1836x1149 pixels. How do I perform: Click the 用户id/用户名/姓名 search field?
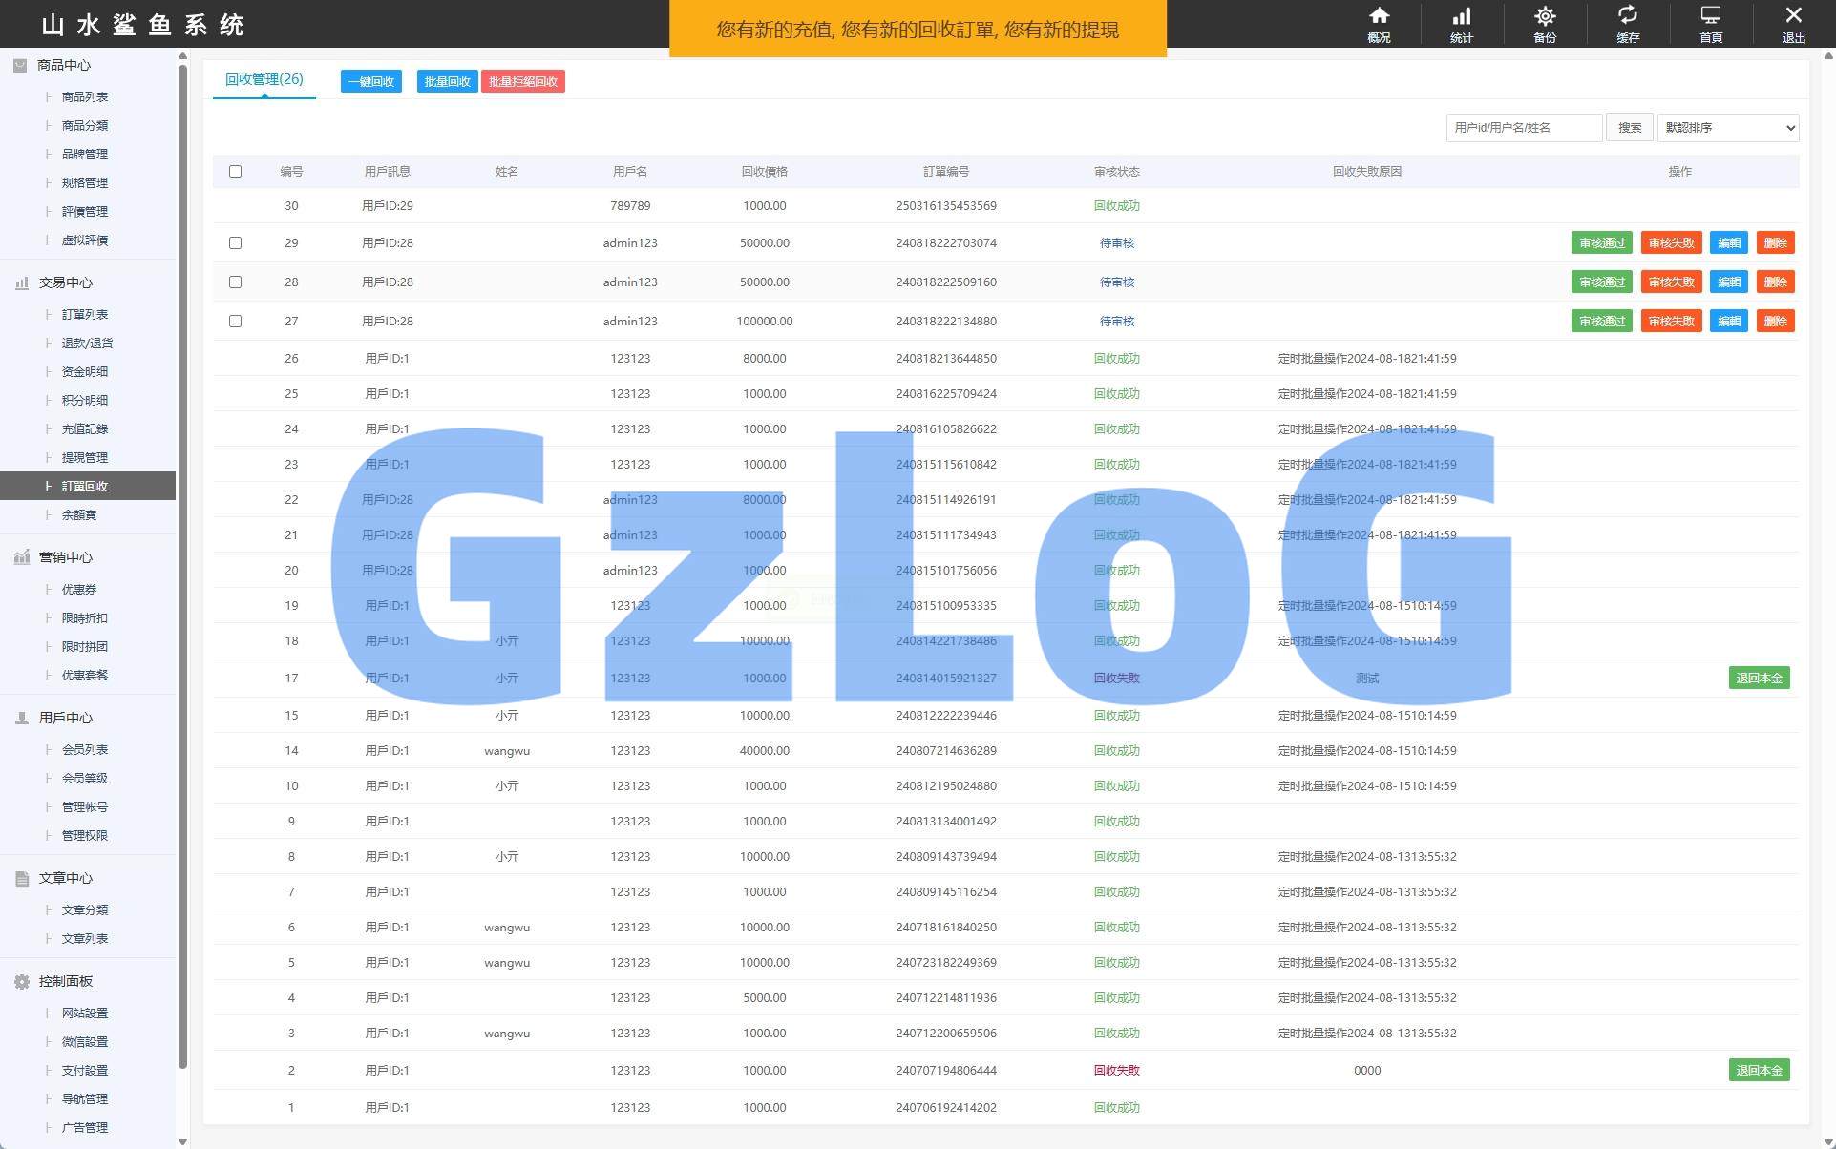click(x=1523, y=128)
